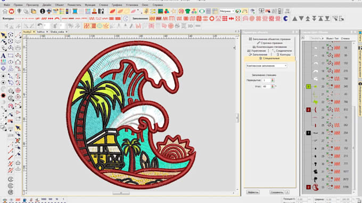Image resolution: width=362 pixels, height=203 pixels.
Task: Open the Строчка стразами tab
Action: [x=270, y=43]
